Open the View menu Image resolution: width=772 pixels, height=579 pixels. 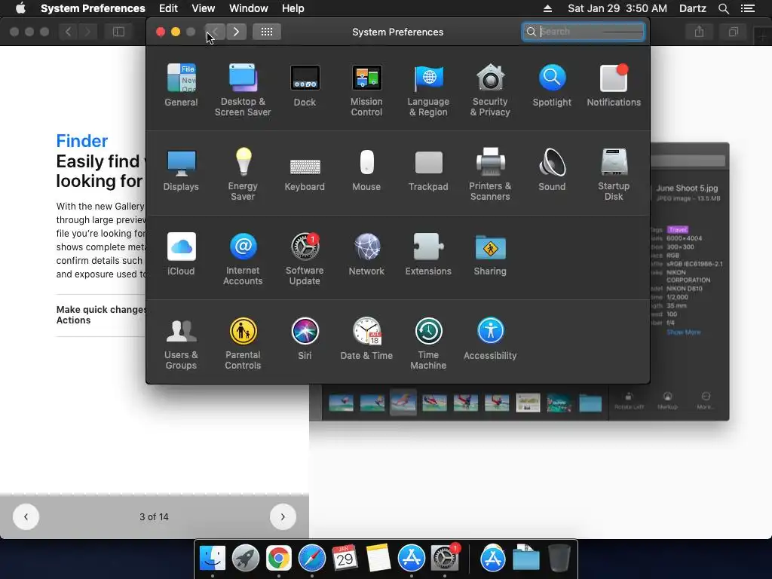[204, 8]
